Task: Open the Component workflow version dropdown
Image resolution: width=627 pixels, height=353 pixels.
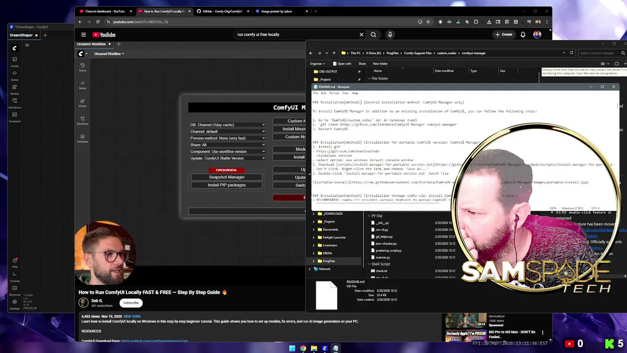Action: 227,151
